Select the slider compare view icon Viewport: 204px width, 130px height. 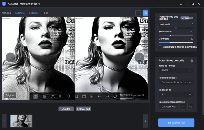[x=45, y=96]
